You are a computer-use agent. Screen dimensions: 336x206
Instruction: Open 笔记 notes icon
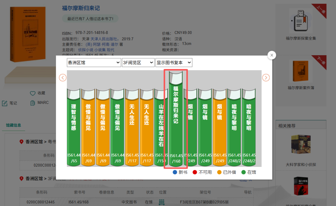click(x=5, y=103)
